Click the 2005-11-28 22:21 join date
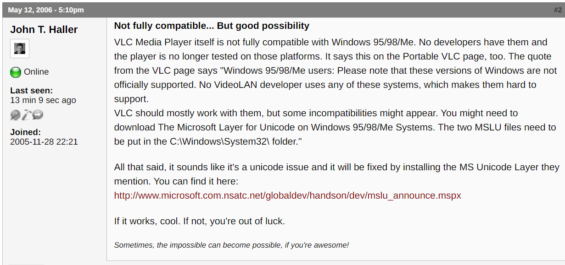 pyautogui.click(x=44, y=142)
